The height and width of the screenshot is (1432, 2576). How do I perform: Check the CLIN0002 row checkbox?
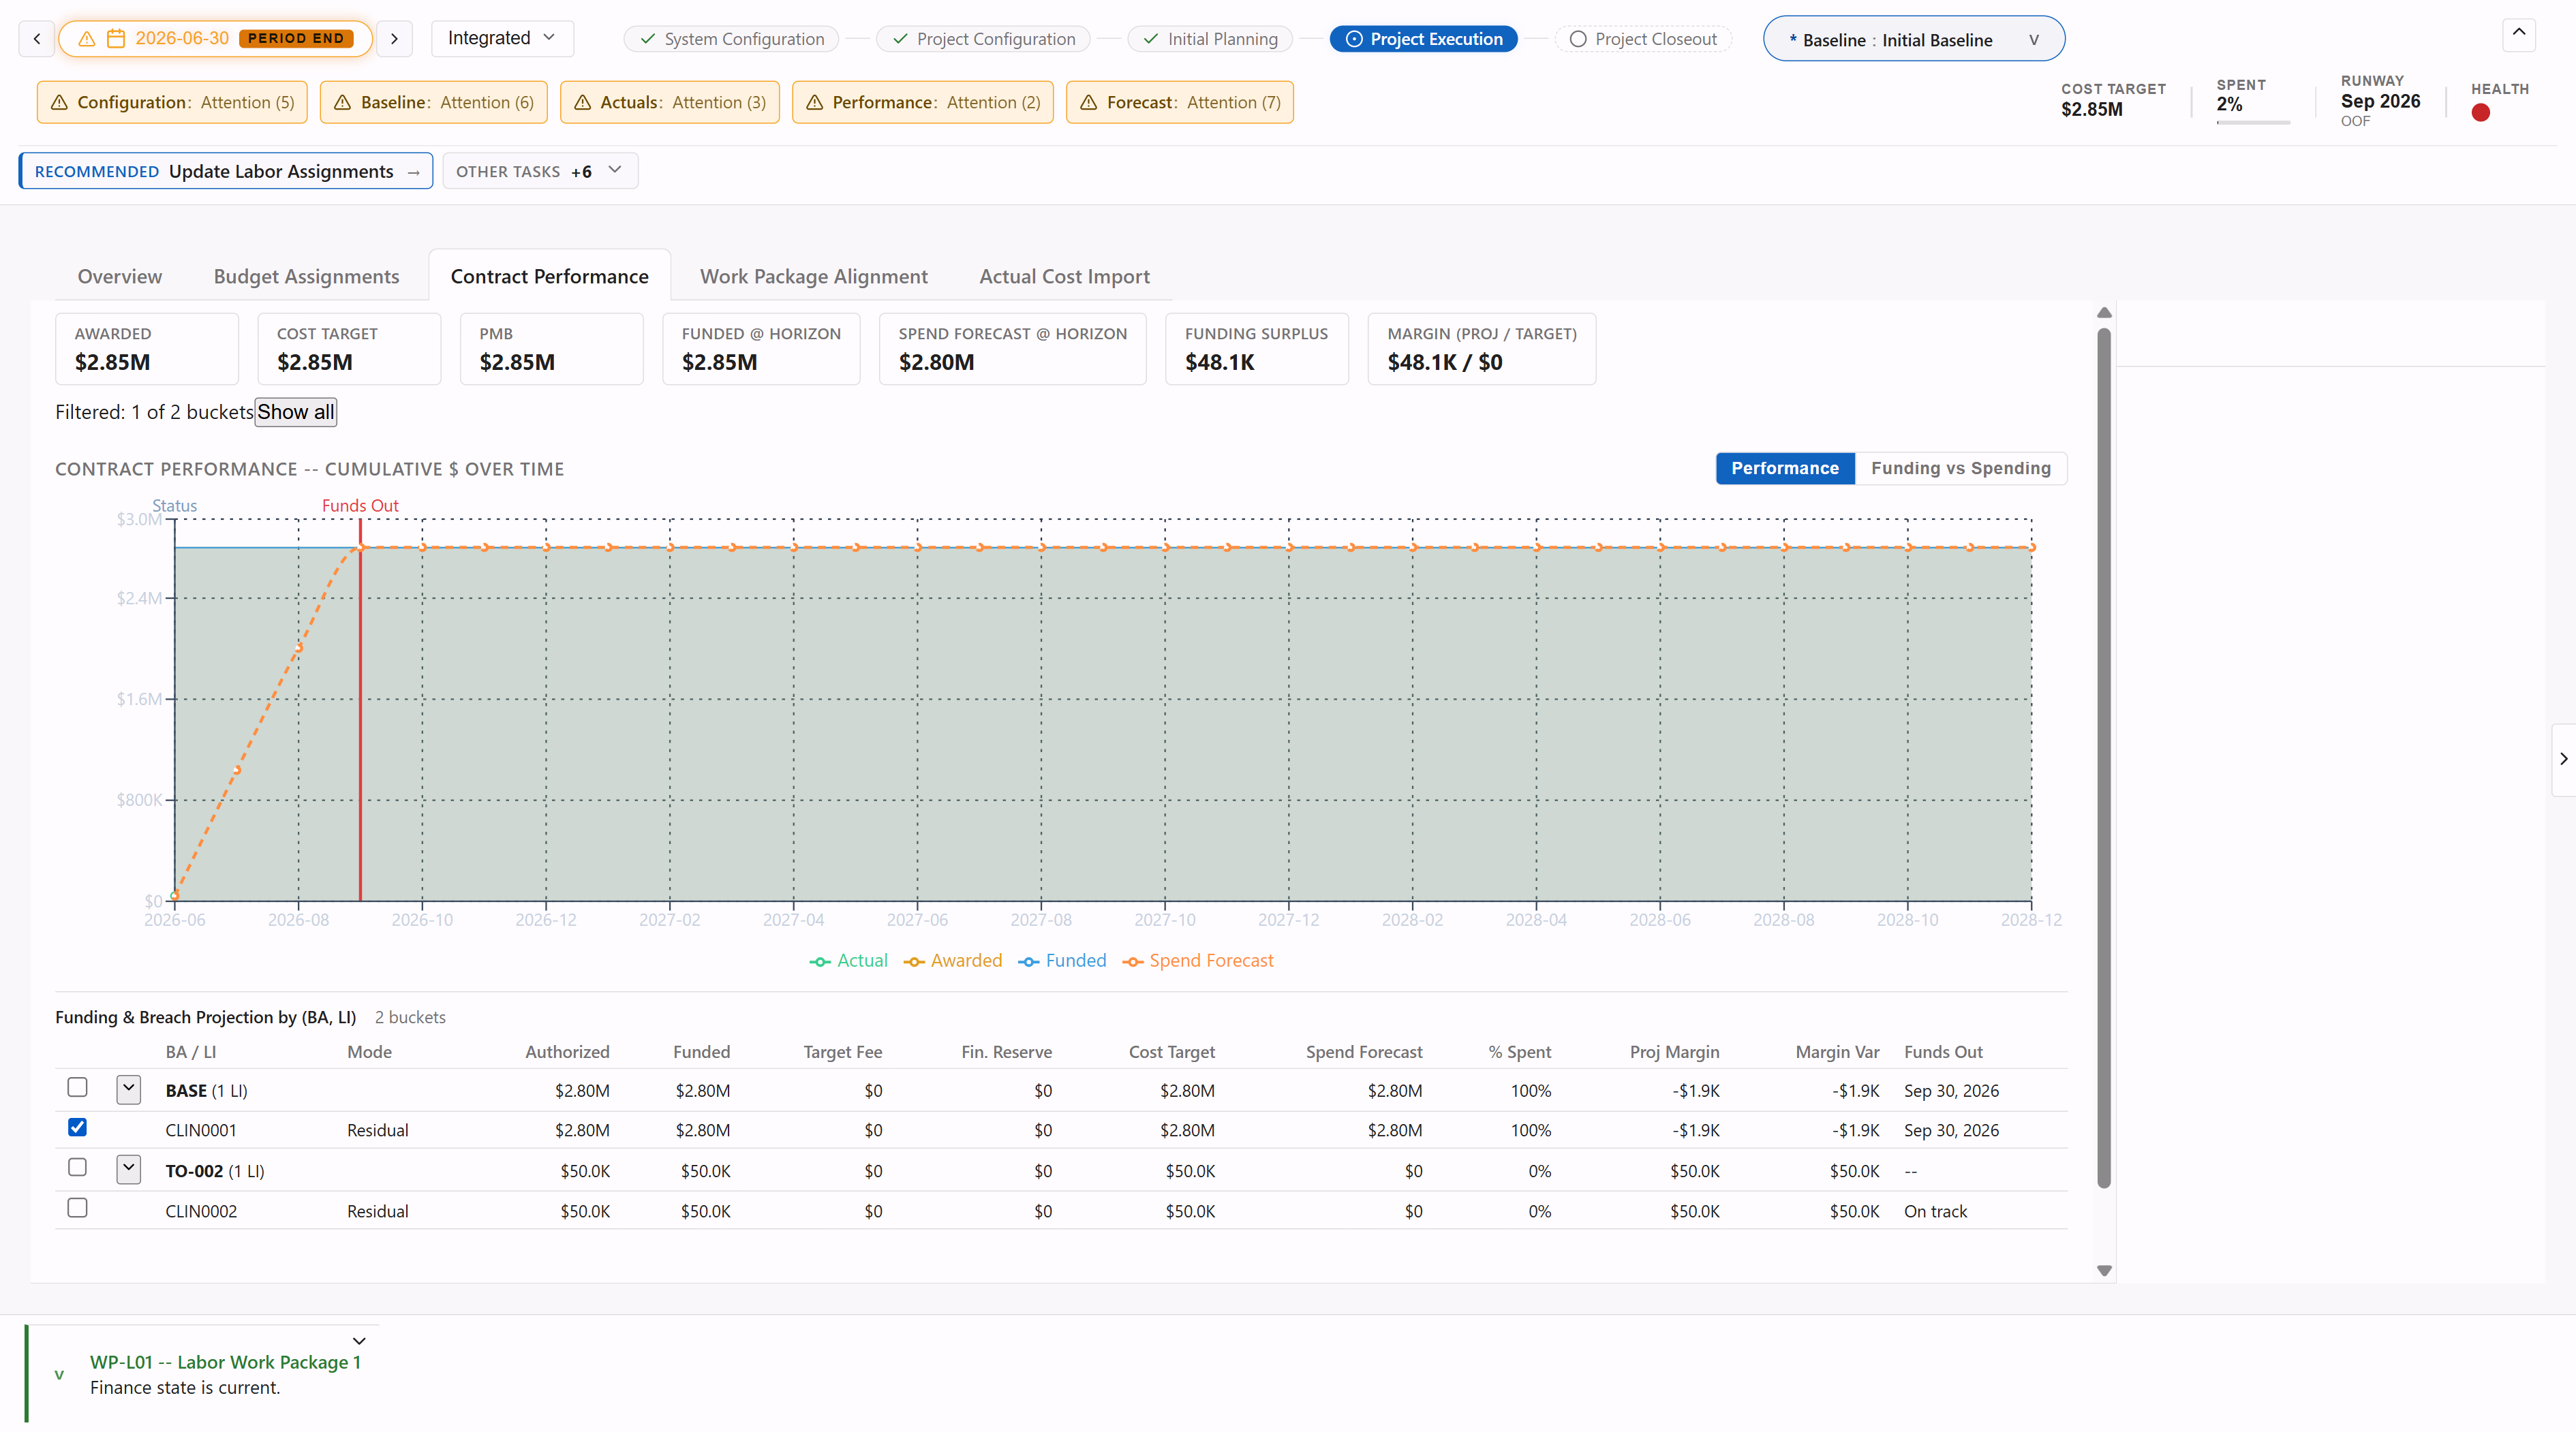(x=77, y=1208)
